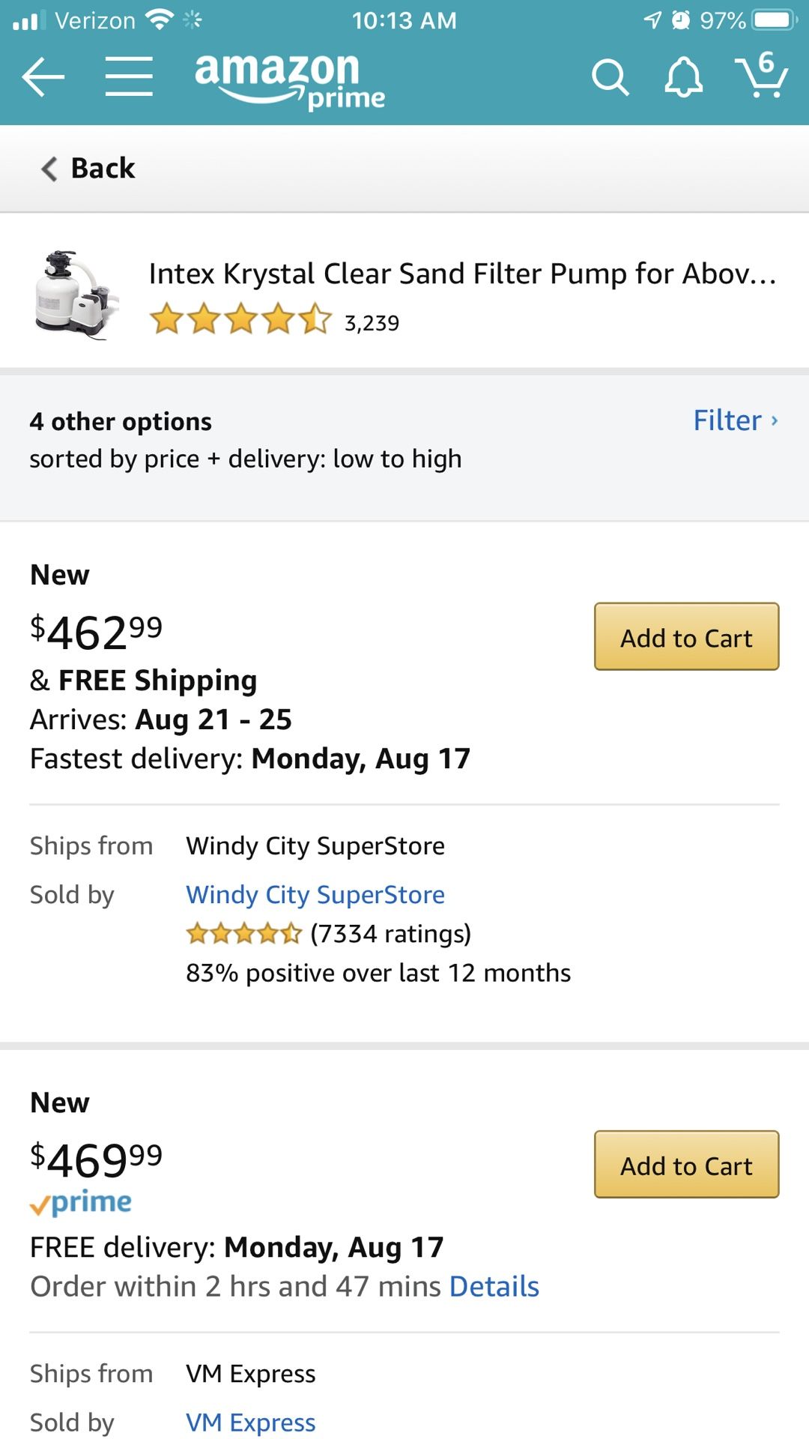This screenshot has width=809, height=1439.
Task: Open the hamburger menu
Action: coord(129,76)
